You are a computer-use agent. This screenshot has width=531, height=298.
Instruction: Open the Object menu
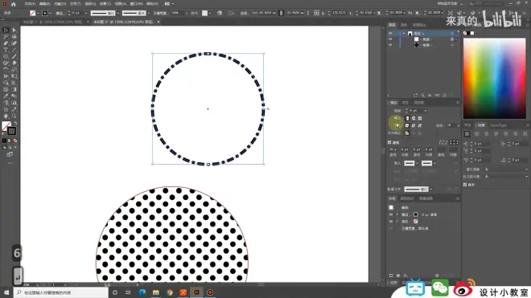[60, 4]
